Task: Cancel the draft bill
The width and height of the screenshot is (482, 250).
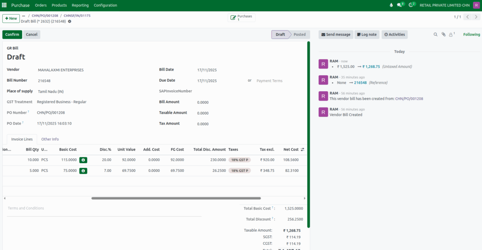Action: 32,35
